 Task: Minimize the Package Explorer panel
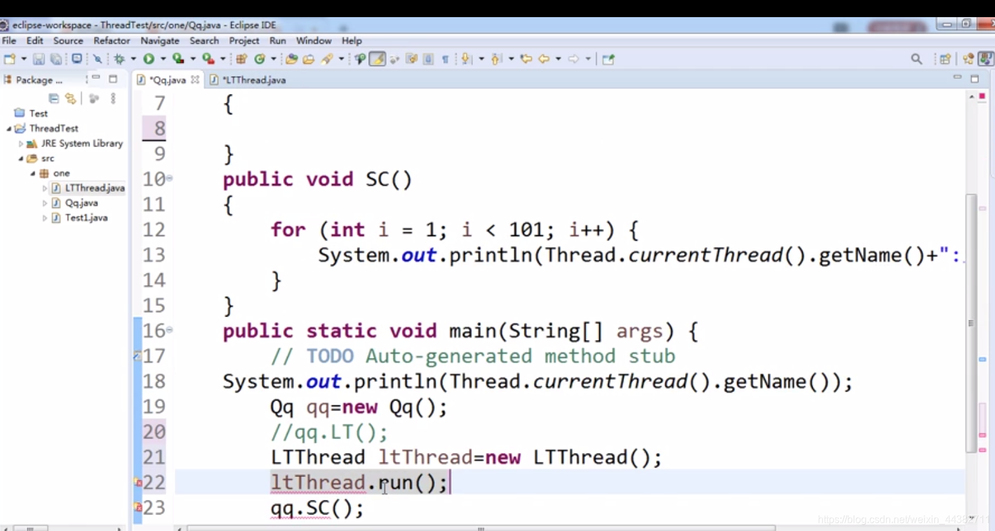click(x=96, y=78)
